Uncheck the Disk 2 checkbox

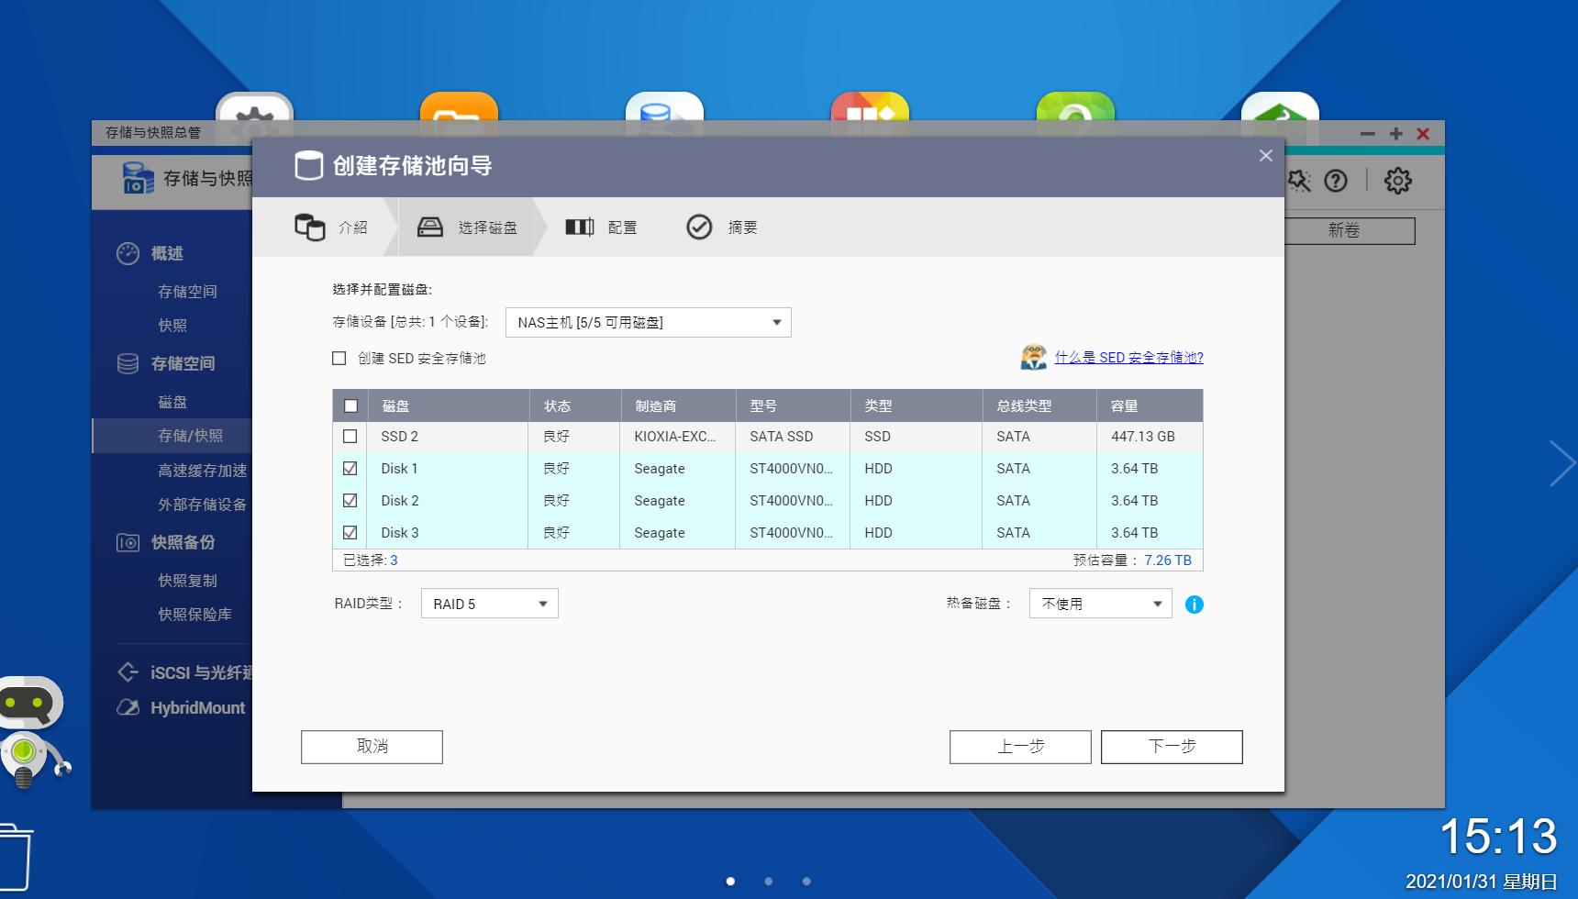point(350,500)
